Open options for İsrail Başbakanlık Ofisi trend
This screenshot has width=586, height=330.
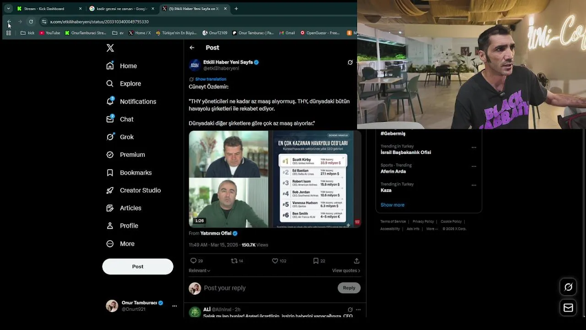pyautogui.click(x=474, y=148)
